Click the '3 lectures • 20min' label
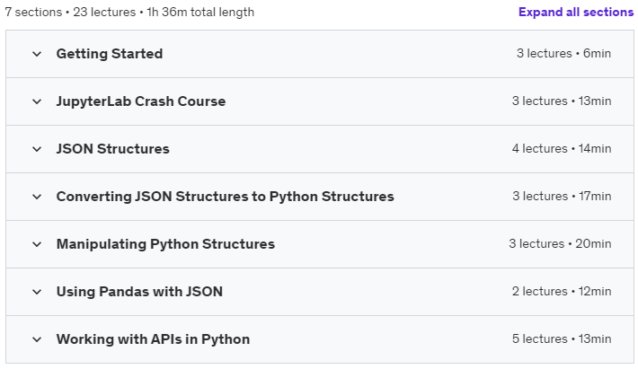This screenshot has height=369, width=638. [x=560, y=243]
